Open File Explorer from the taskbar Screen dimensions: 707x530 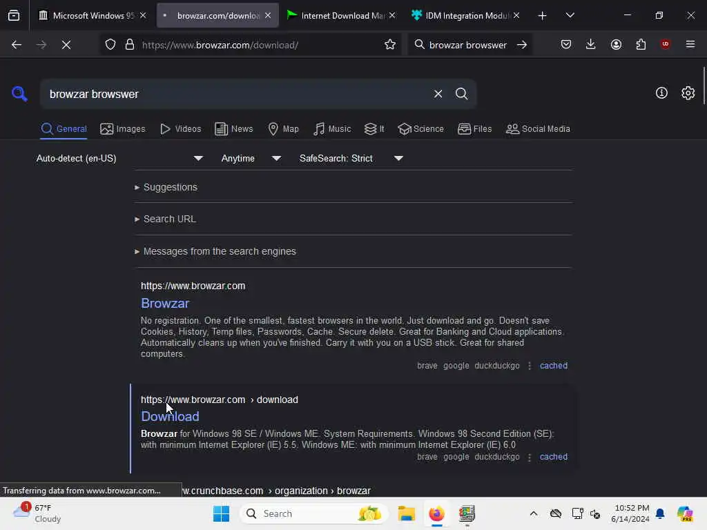click(x=406, y=513)
